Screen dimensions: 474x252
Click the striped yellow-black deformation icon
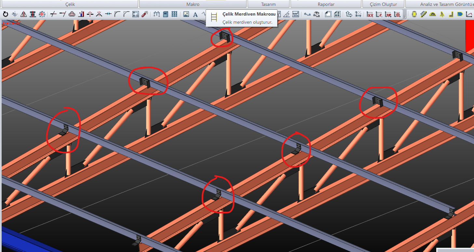click(423, 14)
